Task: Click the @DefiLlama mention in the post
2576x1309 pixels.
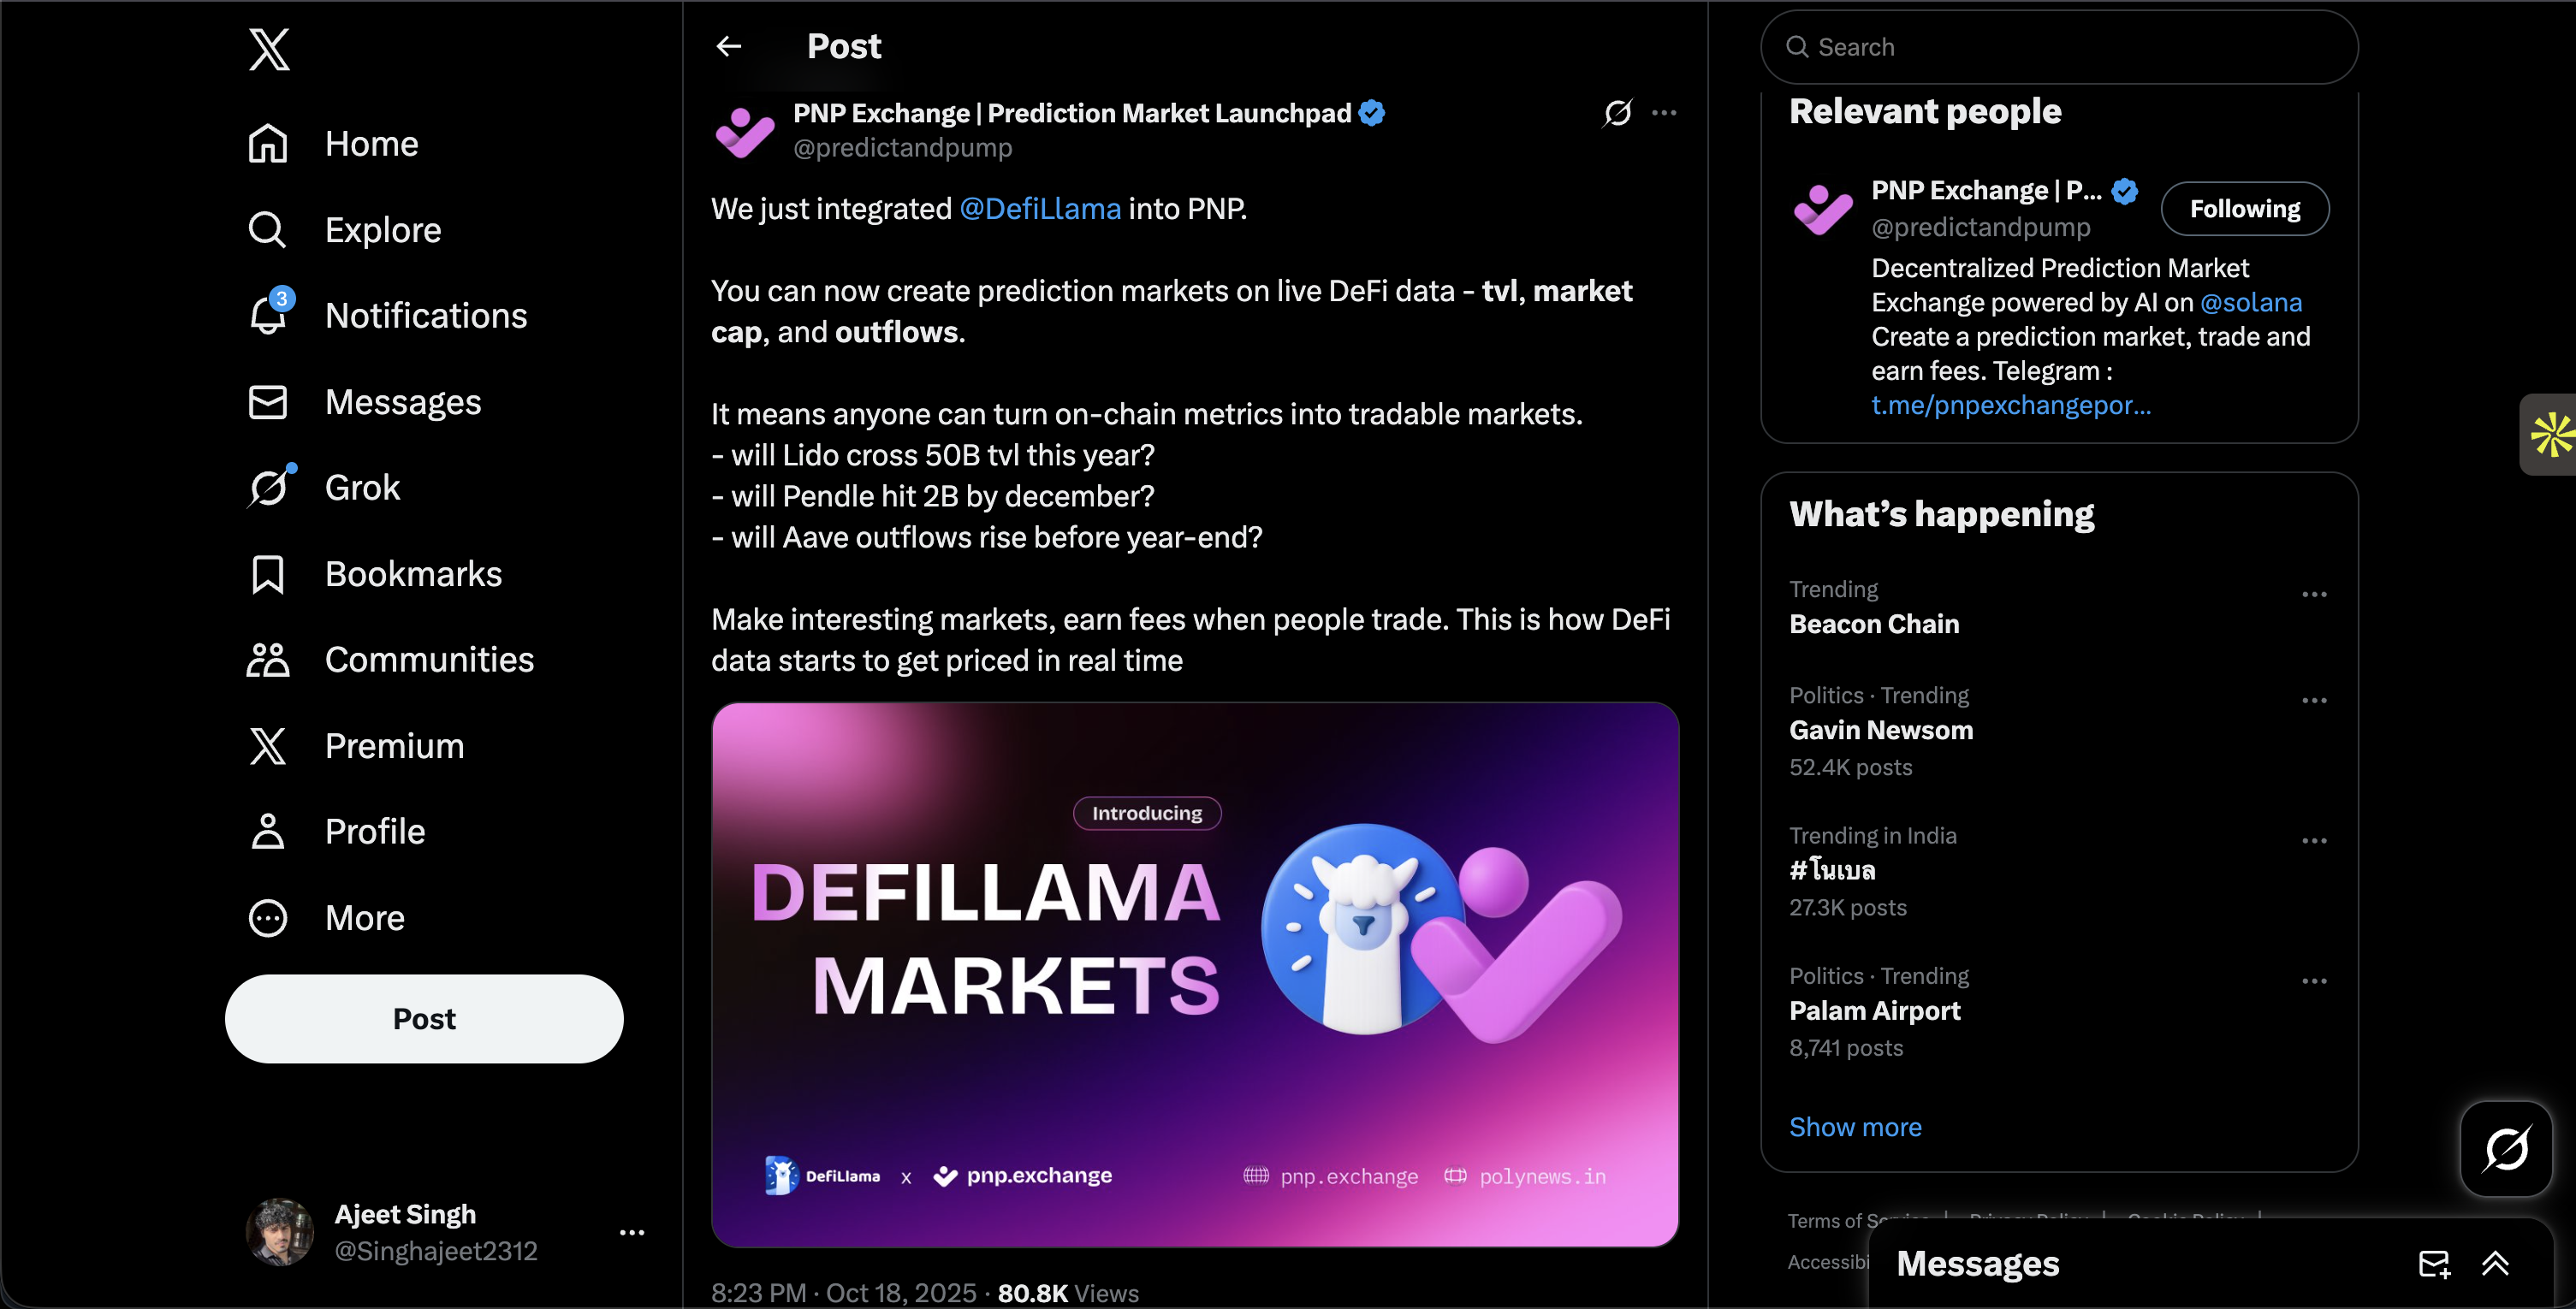Action: coord(1040,208)
